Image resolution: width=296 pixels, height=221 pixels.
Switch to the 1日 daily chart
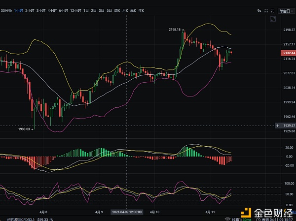pyautogui.click(x=86, y=10)
